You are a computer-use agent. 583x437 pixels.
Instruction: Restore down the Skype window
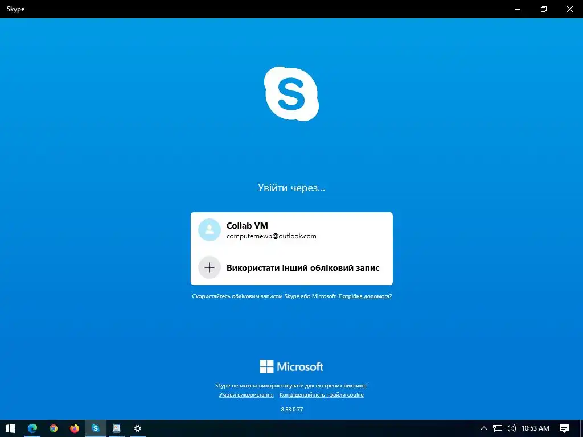pyautogui.click(x=544, y=9)
